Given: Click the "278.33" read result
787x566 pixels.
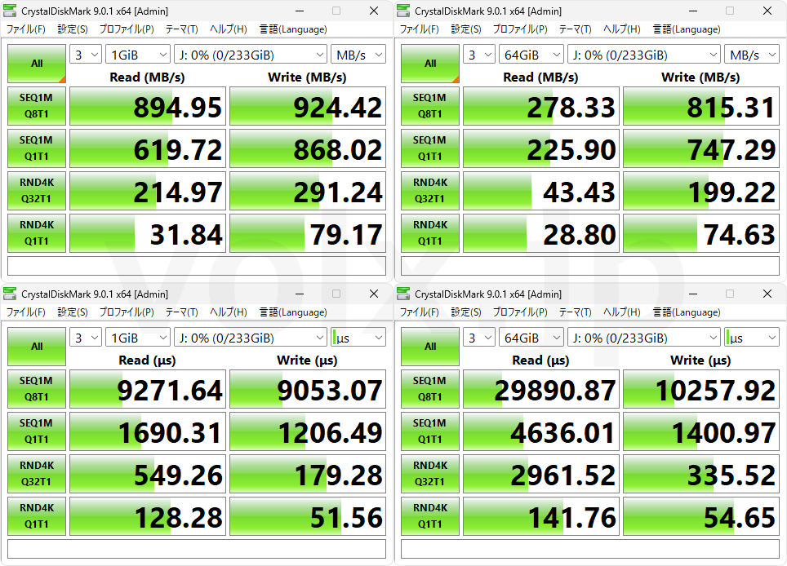Looking at the screenshot, I should pos(541,106).
